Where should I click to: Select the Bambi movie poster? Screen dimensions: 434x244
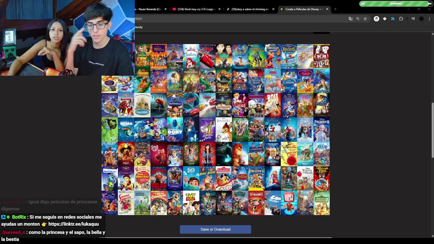point(224,129)
